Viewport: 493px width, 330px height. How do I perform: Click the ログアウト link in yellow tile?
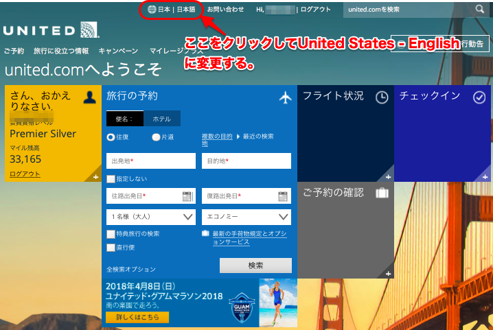(x=25, y=174)
